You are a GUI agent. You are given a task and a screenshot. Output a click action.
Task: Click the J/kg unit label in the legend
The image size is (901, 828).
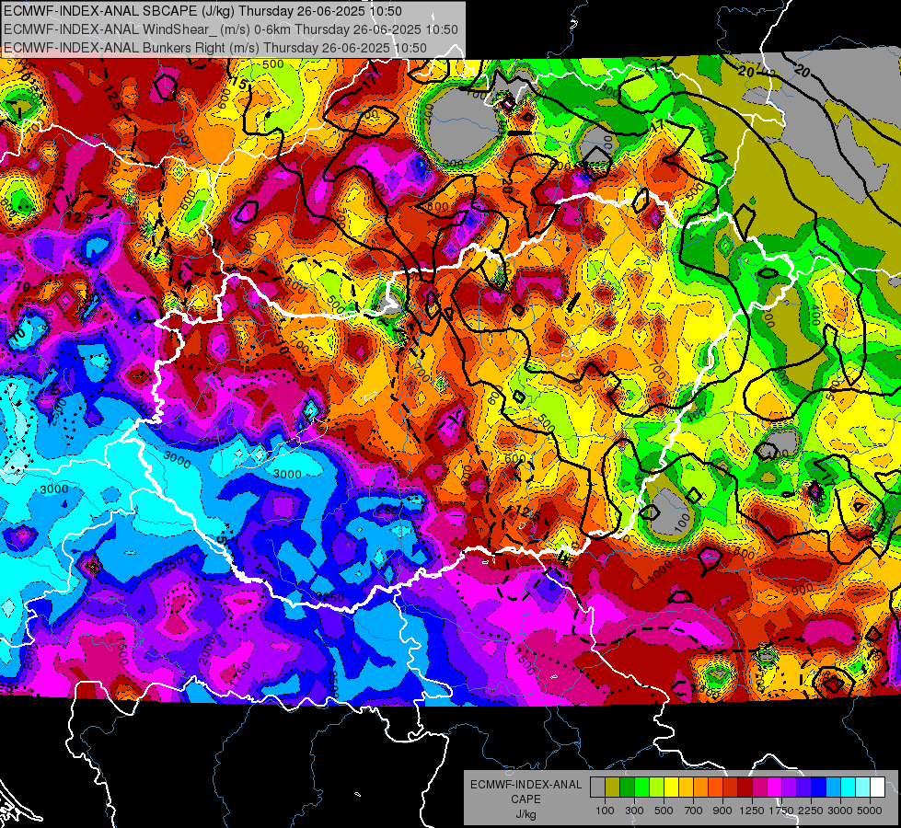click(526, 814)
